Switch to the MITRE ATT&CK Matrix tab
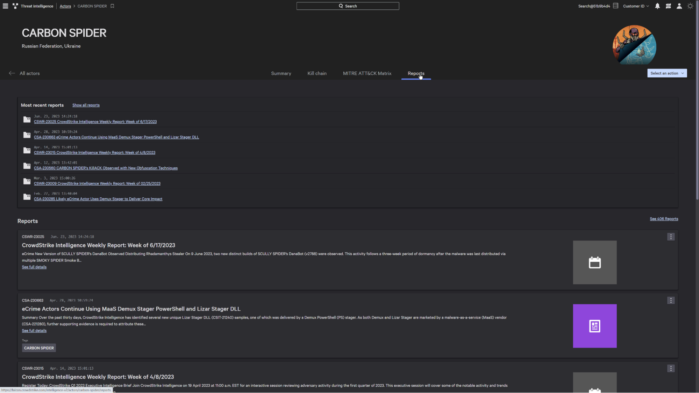Viewport: 699px width, 393px height. coord(367,73)
